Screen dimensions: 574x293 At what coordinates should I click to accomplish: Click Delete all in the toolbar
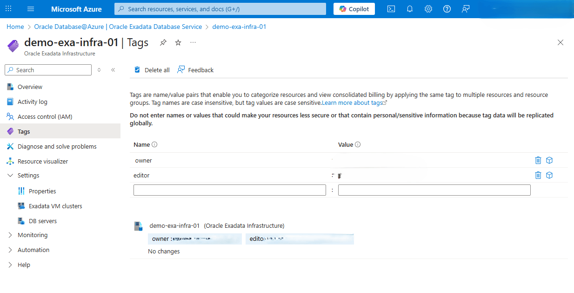(x=152, y=70)
